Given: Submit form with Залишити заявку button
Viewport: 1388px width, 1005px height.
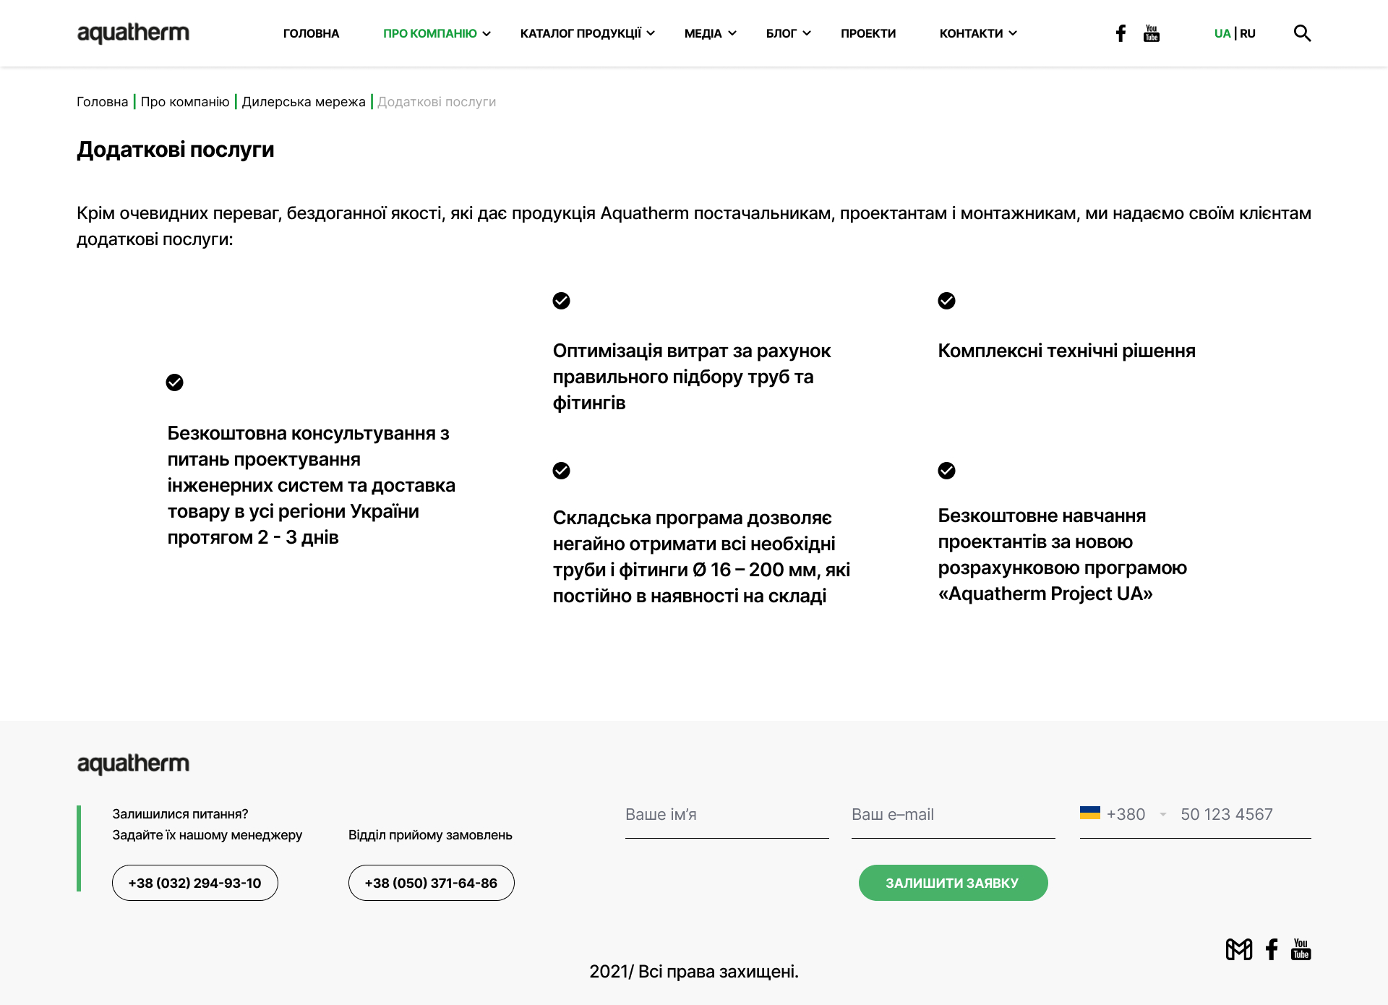Looking at the screenshot, I should tap(953, 883).
